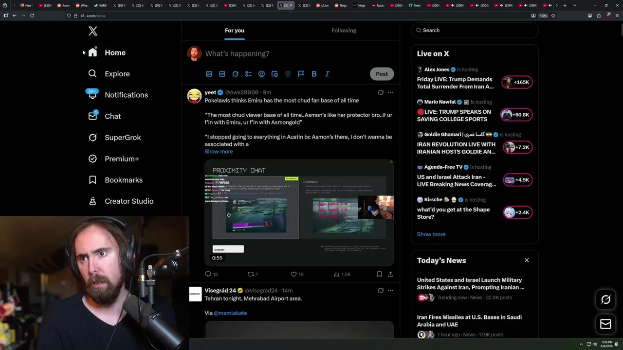Dismiss Today's News panel

(x=527, y=260)
